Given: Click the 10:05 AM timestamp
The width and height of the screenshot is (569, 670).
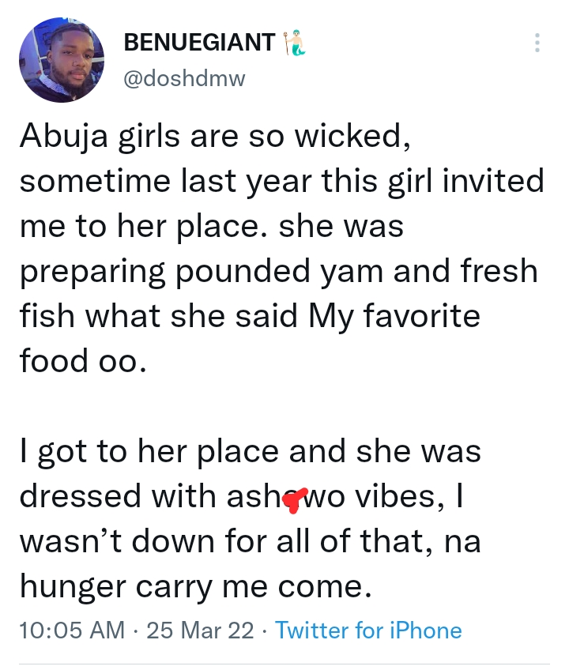Looking at the screenshot, I should (x=71, y=630).
